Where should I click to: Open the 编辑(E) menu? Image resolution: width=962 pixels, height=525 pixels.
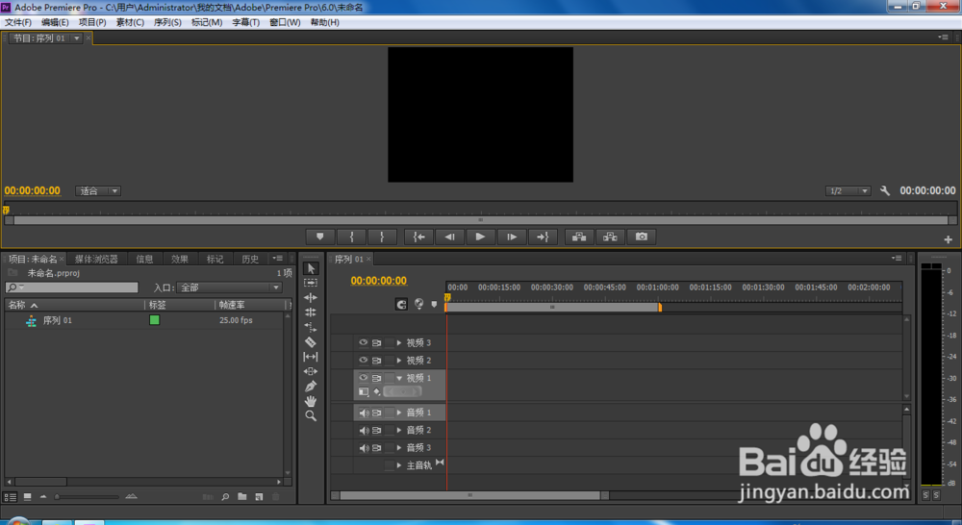coord(55,22)
